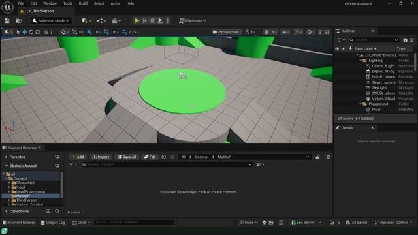
Task: Collapse the Lighting folder in Outliner
Action: [x=361, y=61]
